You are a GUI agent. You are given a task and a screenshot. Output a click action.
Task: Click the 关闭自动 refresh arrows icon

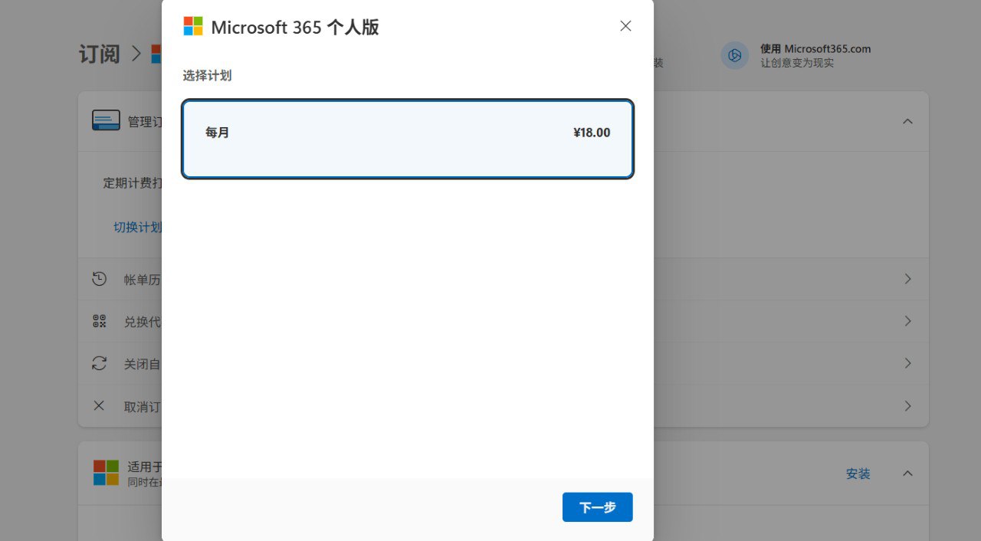(99, 363)
